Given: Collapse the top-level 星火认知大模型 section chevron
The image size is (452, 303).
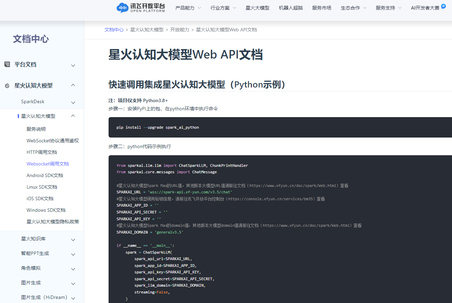Looking at the screenshot, I should pos(73,85).
